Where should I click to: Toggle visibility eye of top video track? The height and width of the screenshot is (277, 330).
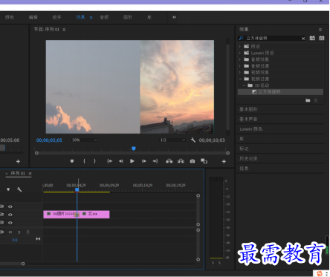[10, 206]
